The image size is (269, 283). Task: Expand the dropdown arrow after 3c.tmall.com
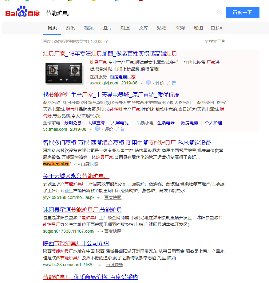(x=91, y=130)
